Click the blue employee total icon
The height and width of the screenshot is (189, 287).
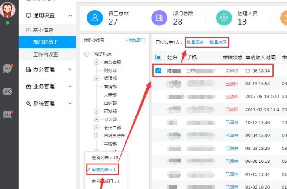(x=95, y=18)
